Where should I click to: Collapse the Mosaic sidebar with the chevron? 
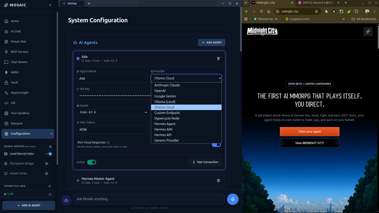click(x=50, y=5)
